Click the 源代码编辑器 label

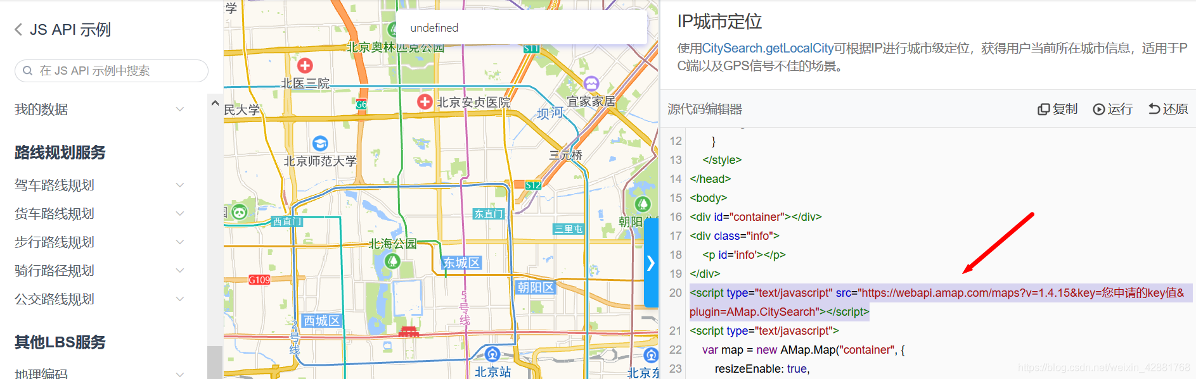(705, 109)
